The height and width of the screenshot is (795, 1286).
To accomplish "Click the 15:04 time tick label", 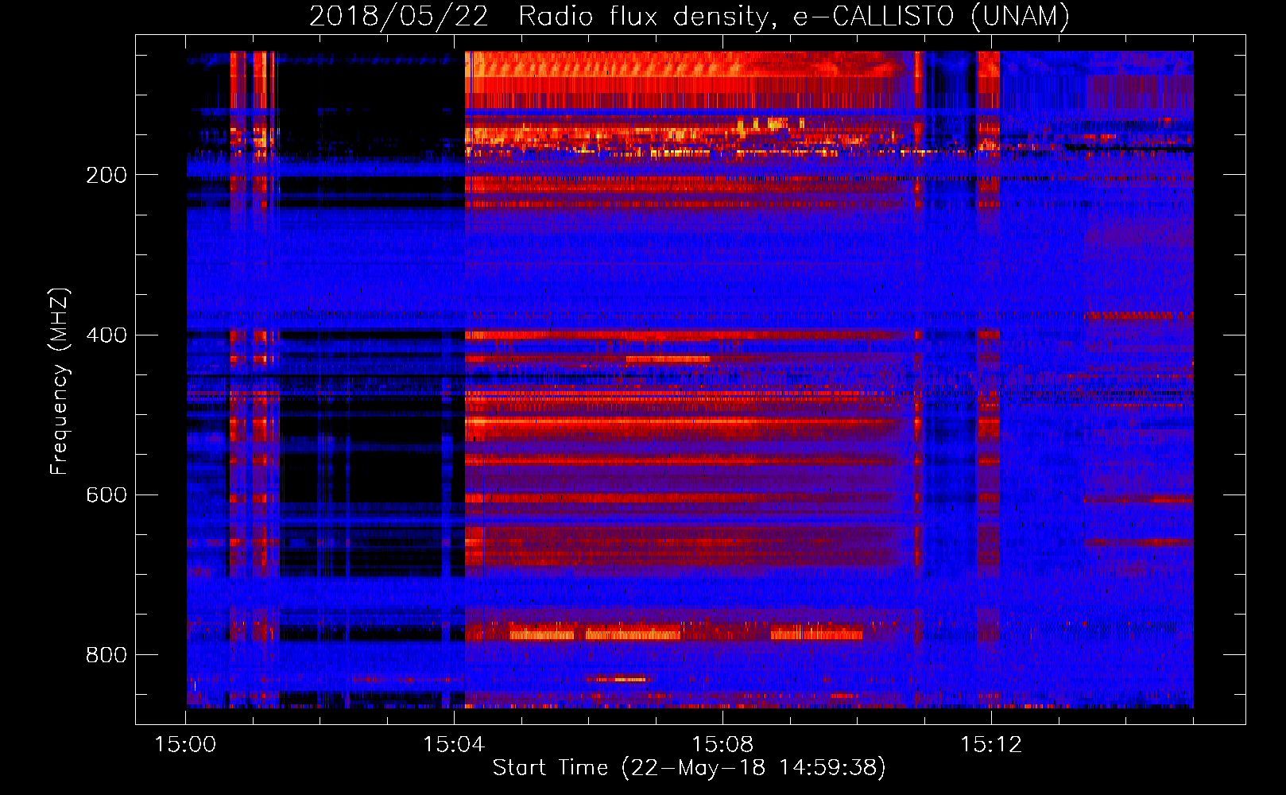I will pos(454,745).
